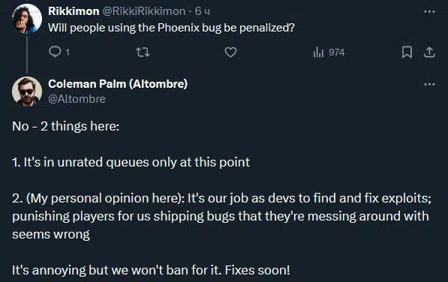Open more options for Coleman Palm's tweet
This screenshot has width=448, height=282.
tap(429, 85)
